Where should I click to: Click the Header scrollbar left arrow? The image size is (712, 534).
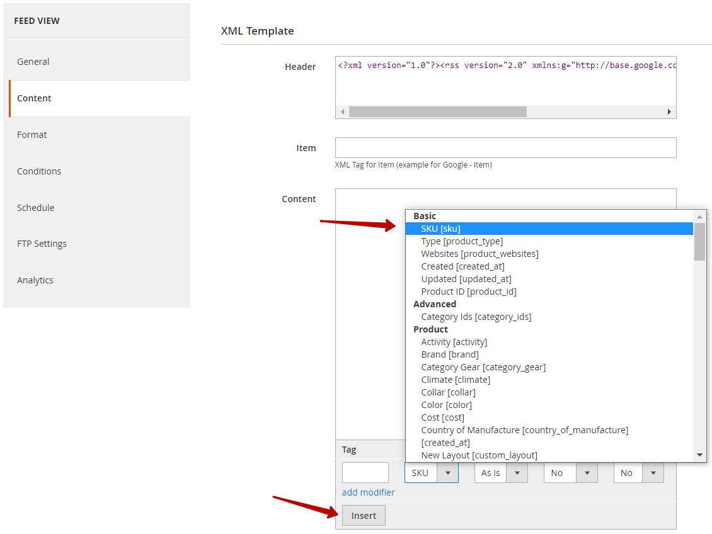click(x=342, y=111)
